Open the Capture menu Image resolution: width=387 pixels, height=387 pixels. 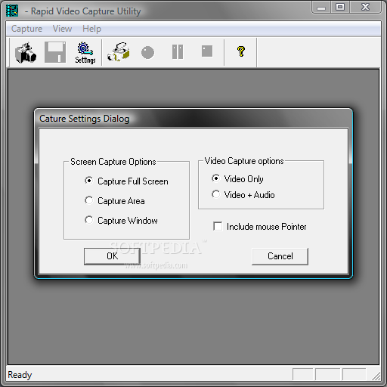(26, 29)
